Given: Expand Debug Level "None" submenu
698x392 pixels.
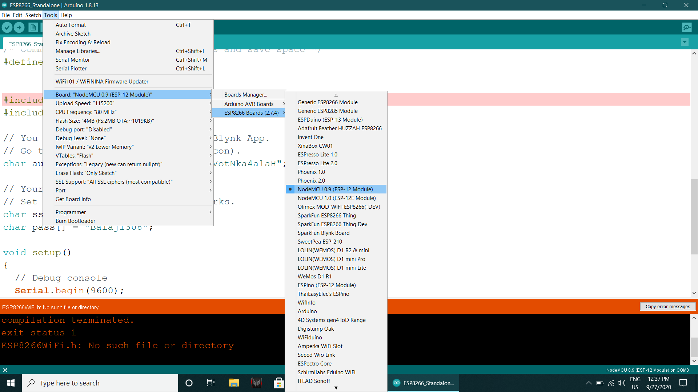Looking at the screenshot, I should [x=128, y=138].
